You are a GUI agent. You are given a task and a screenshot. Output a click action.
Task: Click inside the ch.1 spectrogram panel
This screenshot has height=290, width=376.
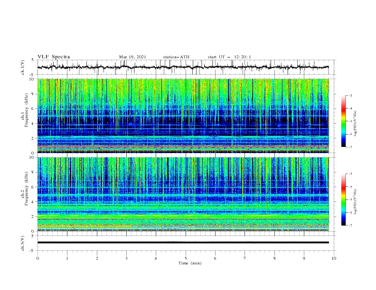(183, 116)
